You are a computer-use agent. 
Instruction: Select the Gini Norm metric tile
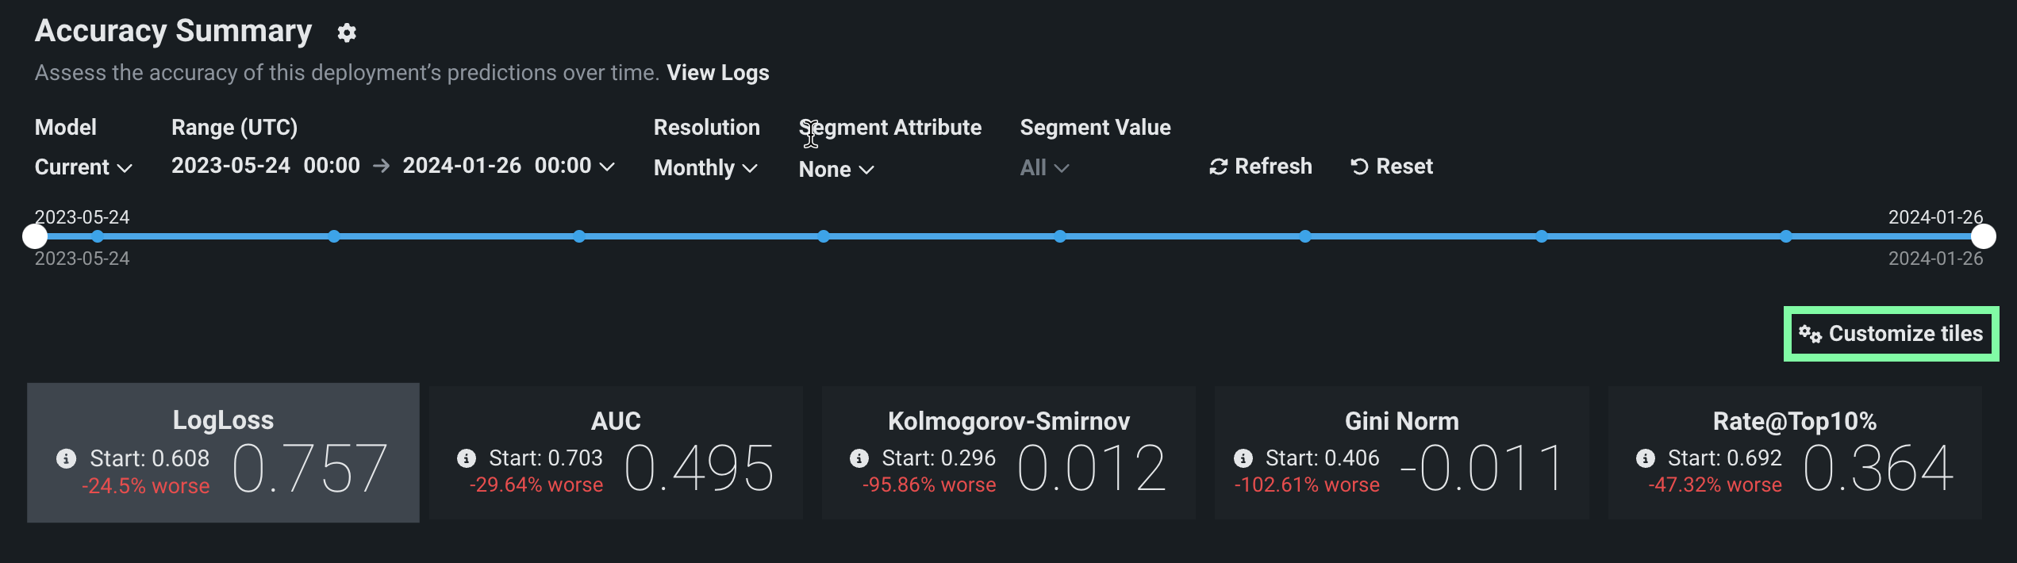tap(1401, 453)
